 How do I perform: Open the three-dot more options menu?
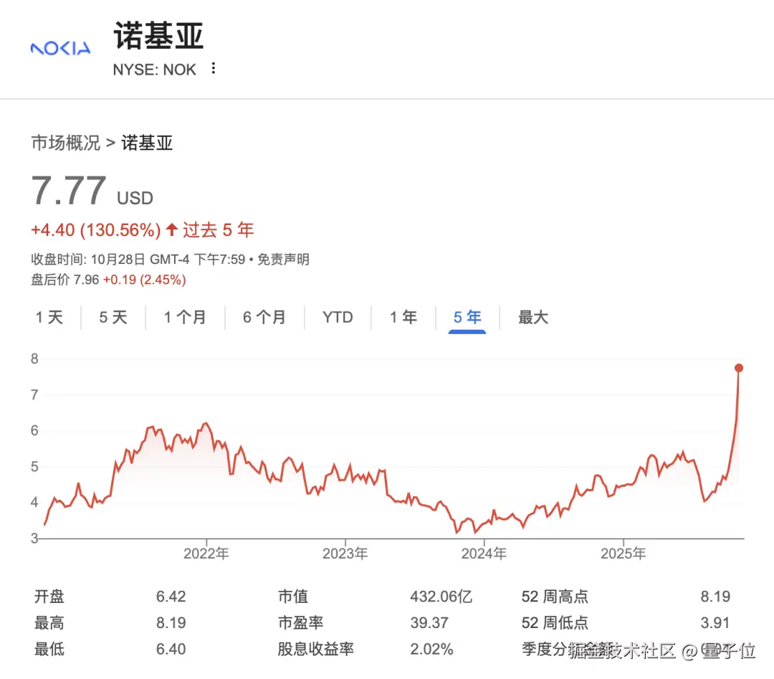pyautogui.click(x=213, y=69)
